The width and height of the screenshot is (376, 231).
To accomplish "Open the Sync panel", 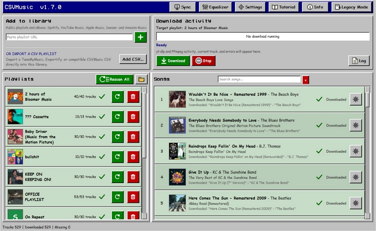I will click(182, 7).
